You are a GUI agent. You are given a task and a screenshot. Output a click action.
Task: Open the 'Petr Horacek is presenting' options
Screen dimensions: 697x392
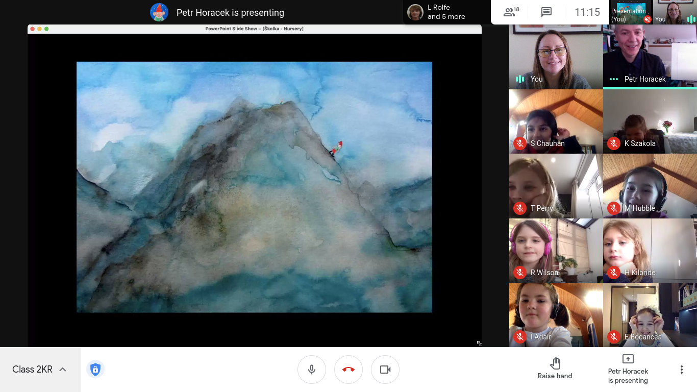pyautogui.click(x=628, y=370)
